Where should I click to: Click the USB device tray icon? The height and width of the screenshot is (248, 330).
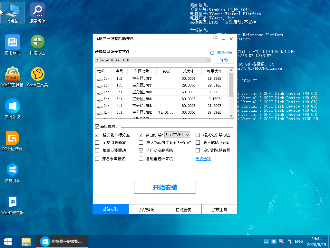click(x=289, y=242)
